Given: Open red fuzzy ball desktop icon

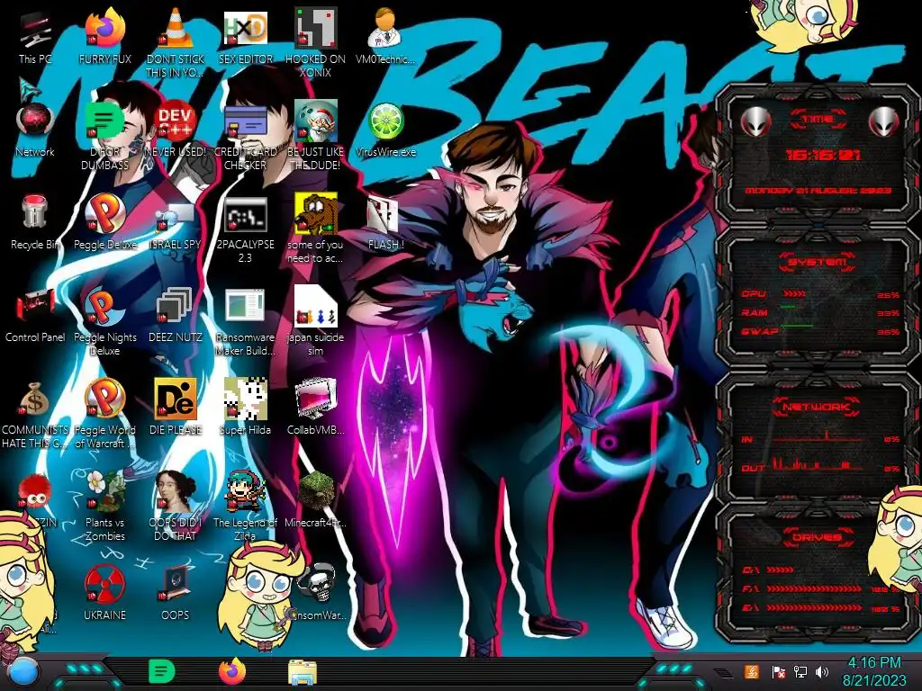Looking at the screenshot, I should click(34, 492).
